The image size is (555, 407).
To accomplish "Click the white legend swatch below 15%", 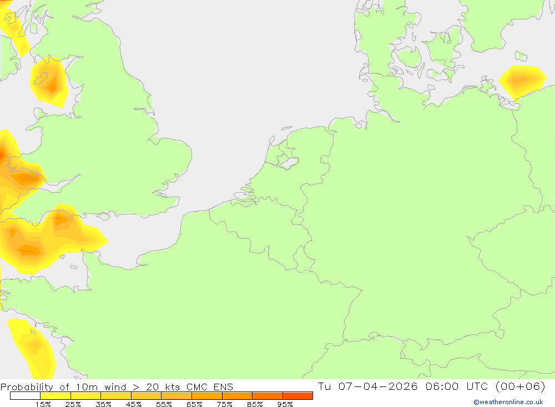I will tap(25, 396).
